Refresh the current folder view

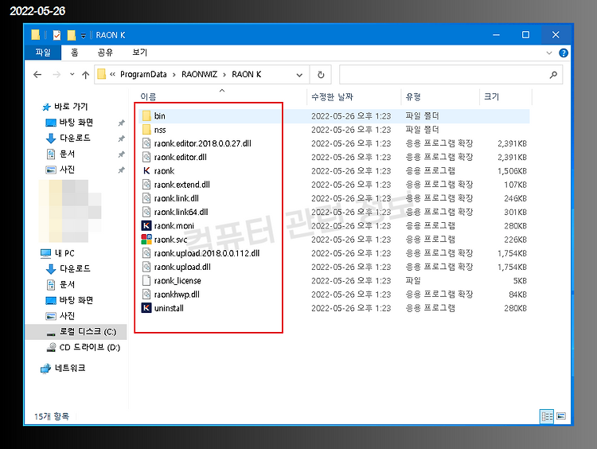tap(321, 75)
